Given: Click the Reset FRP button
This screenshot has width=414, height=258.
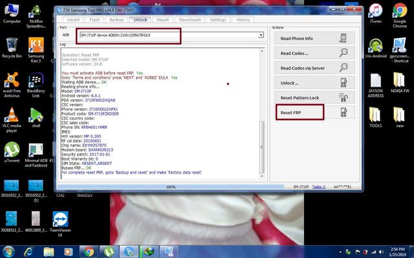Looking at the screenshot, I should click(314, 112).
